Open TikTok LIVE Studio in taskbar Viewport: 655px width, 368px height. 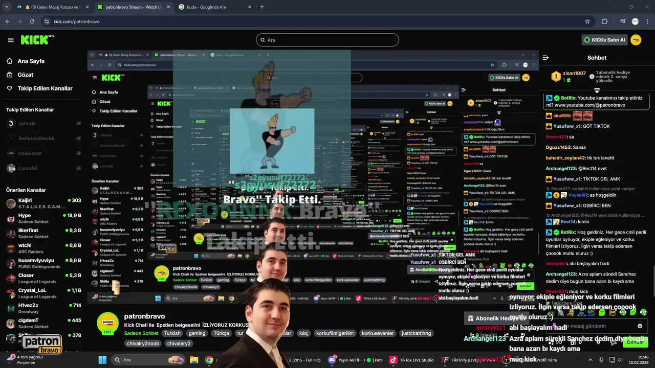click(411, 360)
